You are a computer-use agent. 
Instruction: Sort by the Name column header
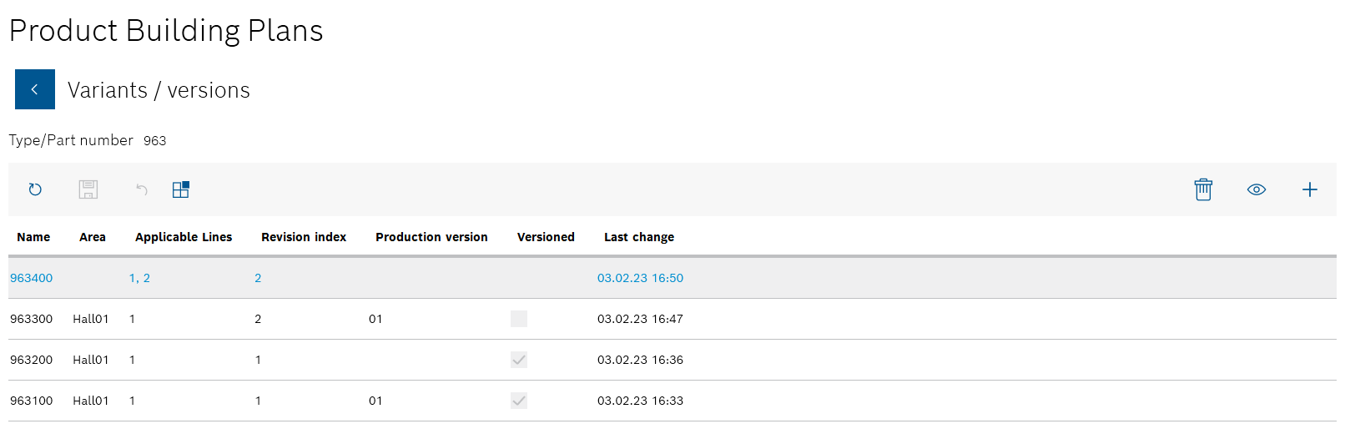pos(33,237)
